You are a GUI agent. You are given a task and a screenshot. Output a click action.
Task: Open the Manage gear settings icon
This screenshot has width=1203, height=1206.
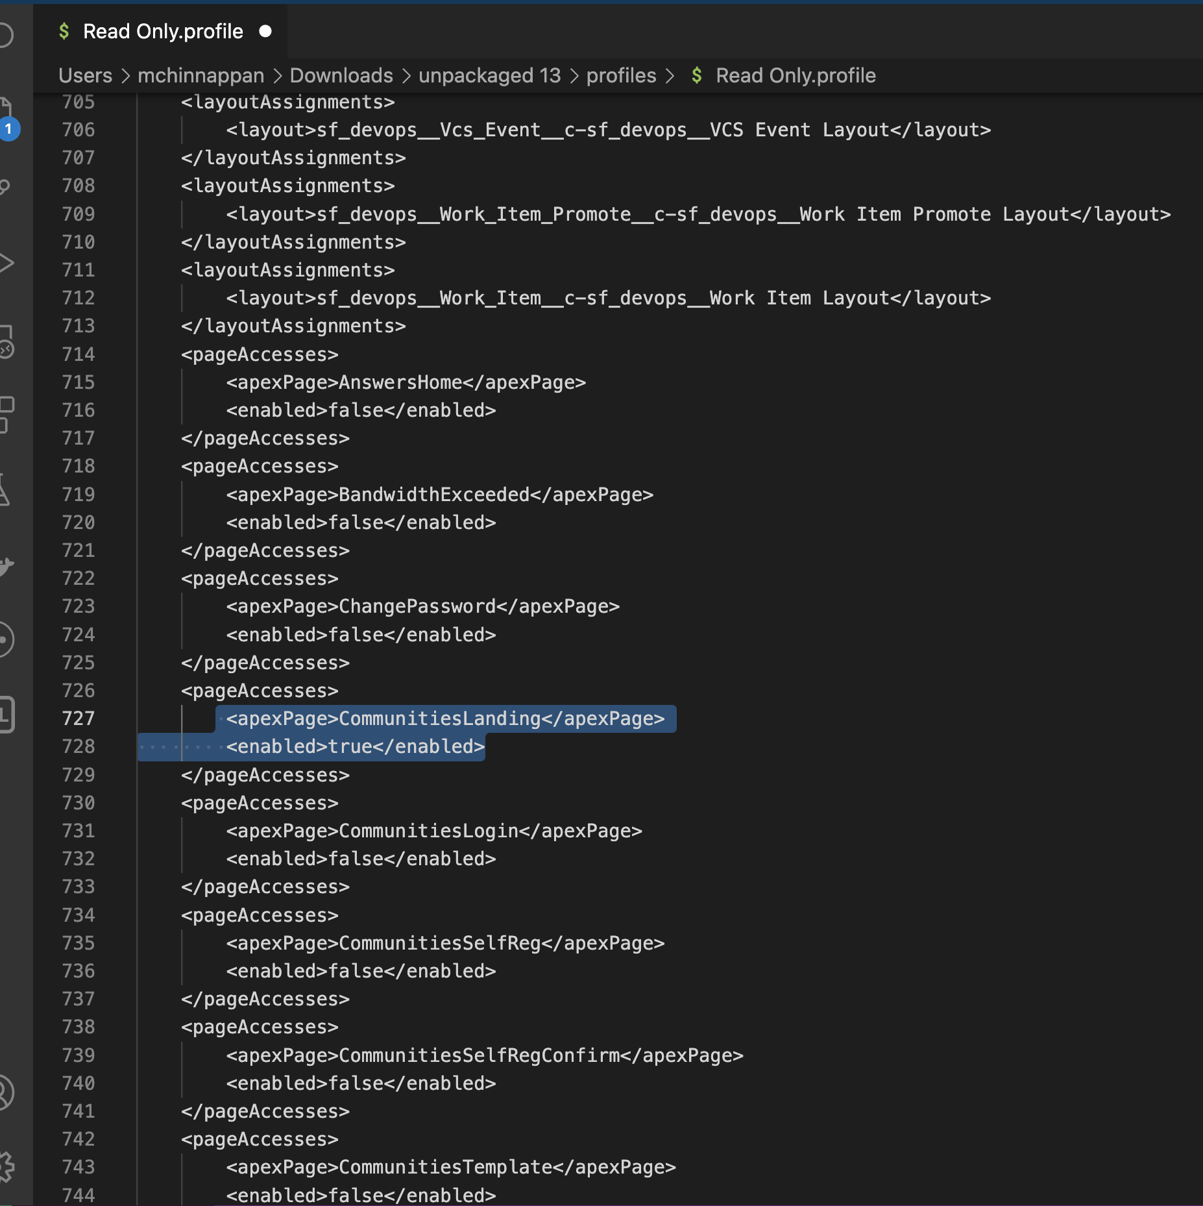click(x=6, y=1166)
